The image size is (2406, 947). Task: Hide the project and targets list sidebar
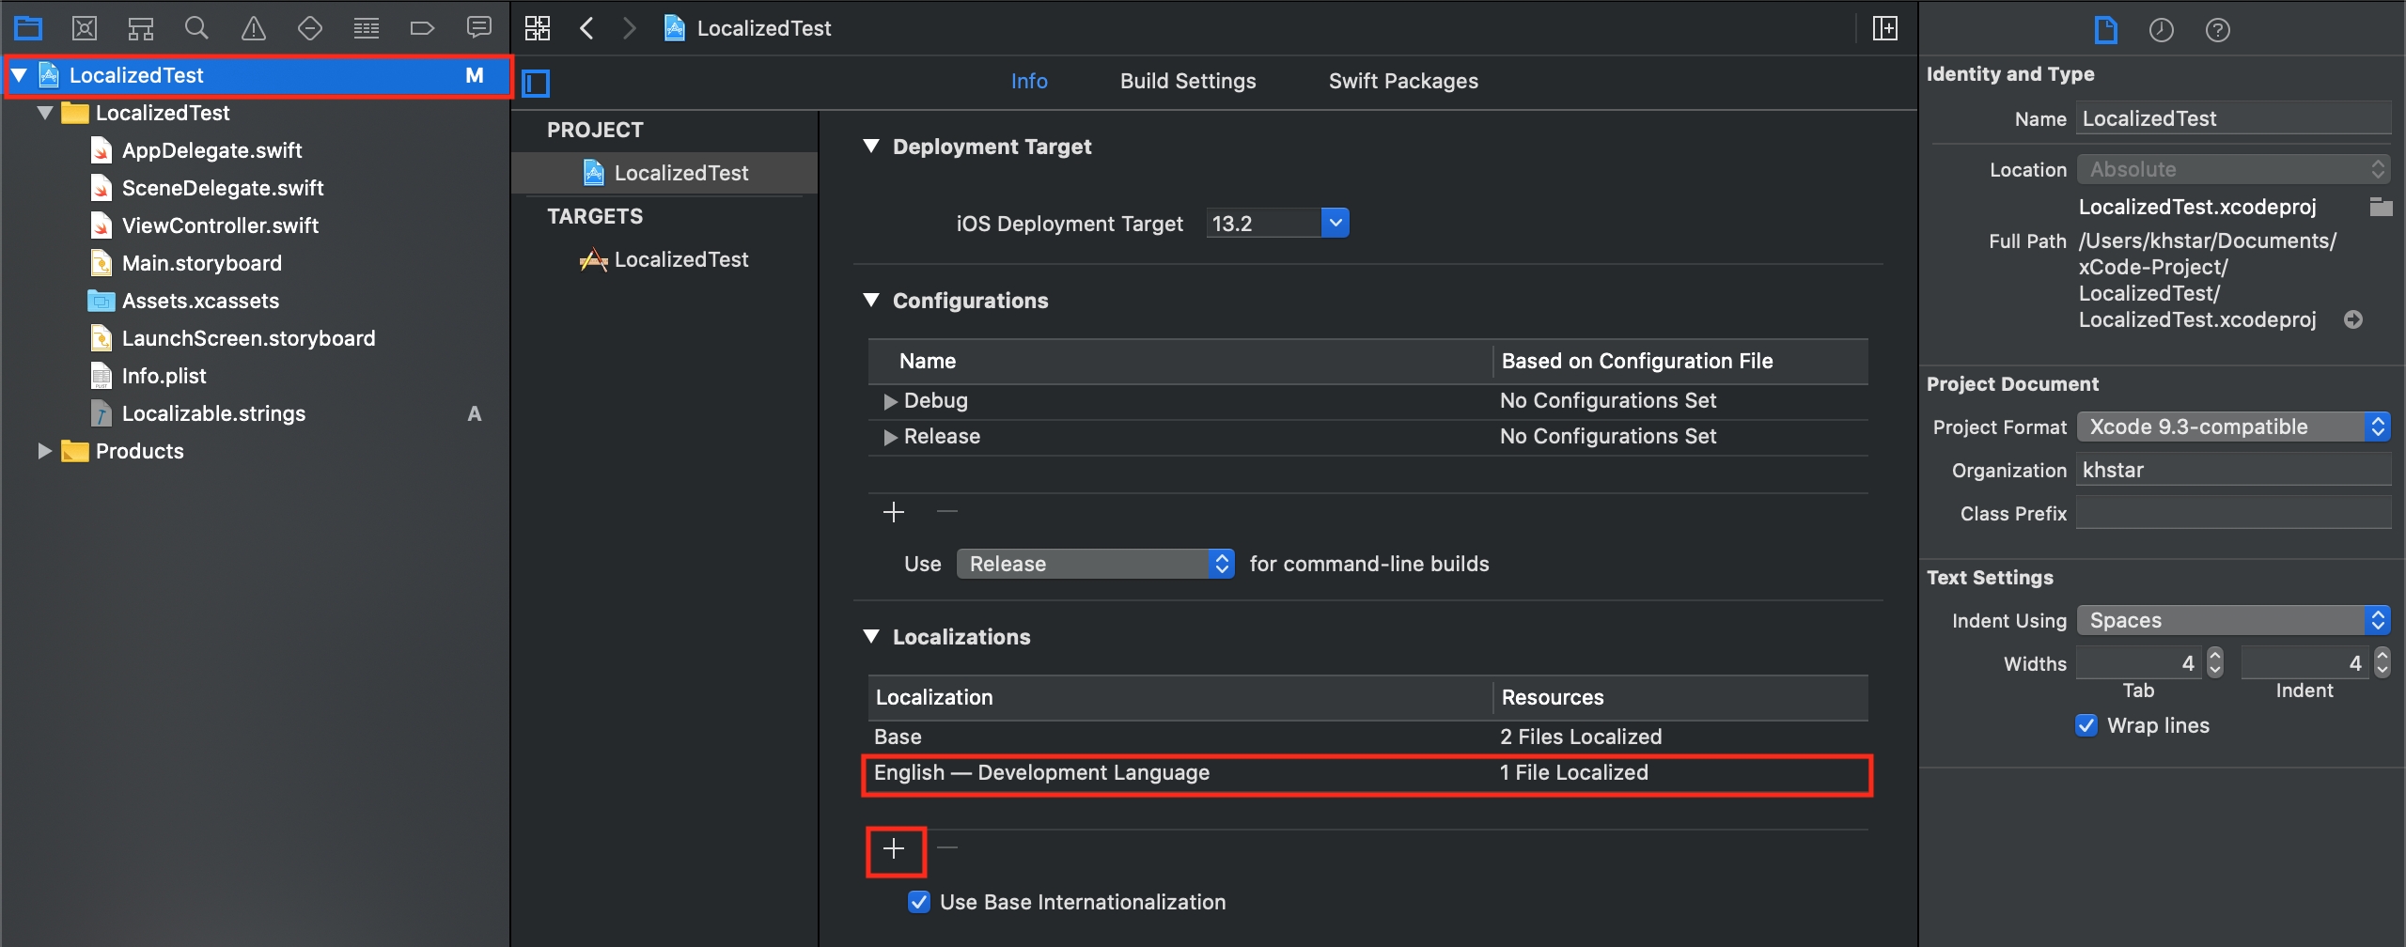coord(536,84)
